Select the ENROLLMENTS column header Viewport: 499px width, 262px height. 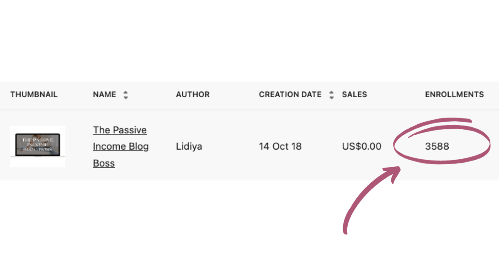pos(454,94)
